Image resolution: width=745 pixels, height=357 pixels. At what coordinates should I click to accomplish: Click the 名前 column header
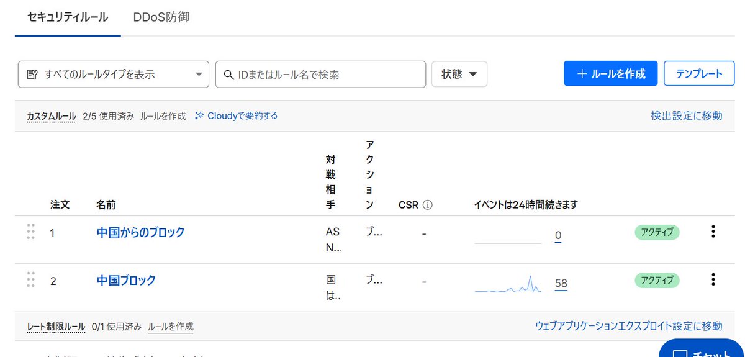point(106,204)
